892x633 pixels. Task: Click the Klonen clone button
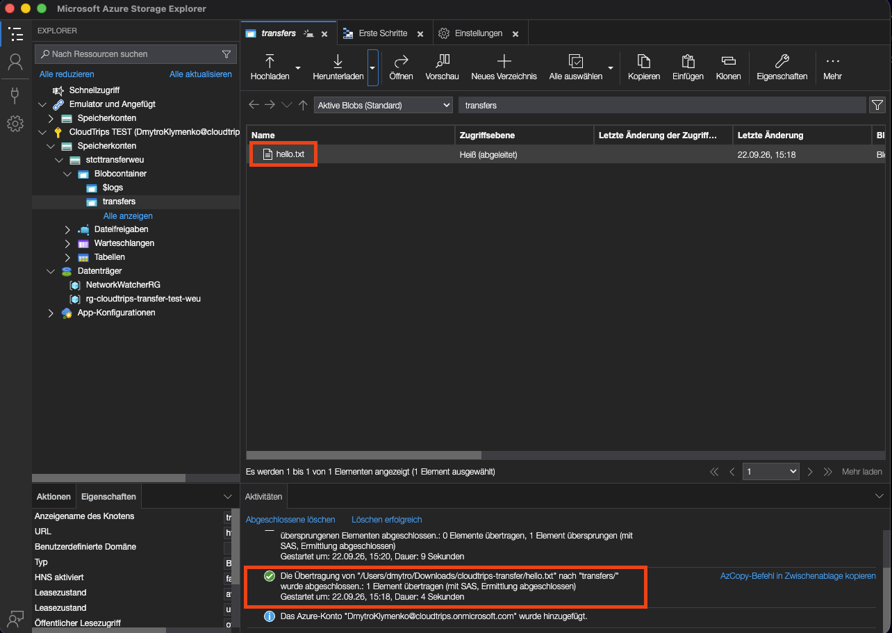pos(728,67)
